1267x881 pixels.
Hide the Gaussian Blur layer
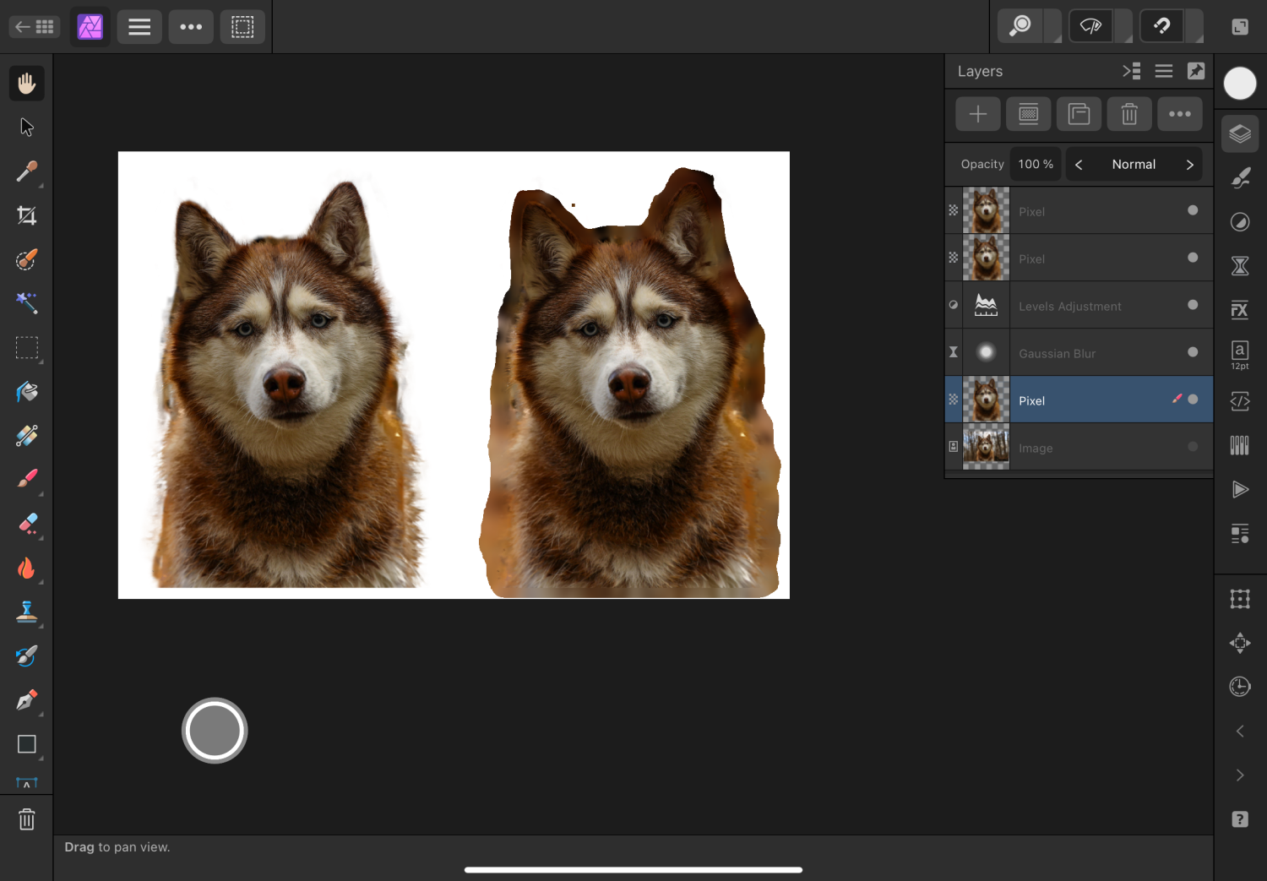coord(1193,352)
